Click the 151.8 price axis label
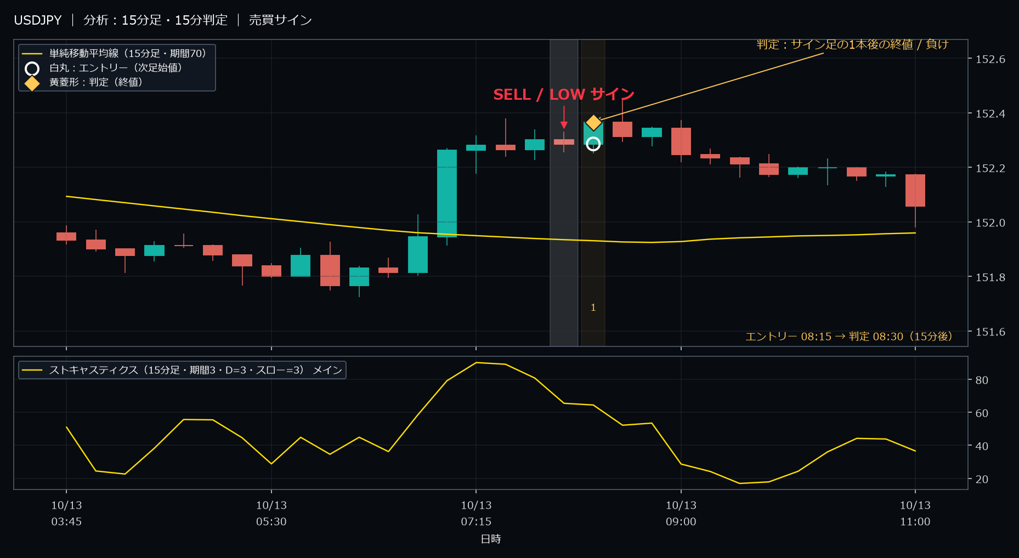Screen dimensions: 1019x558 click(x=990, y=277)
